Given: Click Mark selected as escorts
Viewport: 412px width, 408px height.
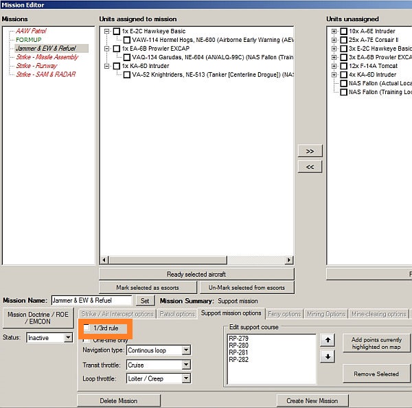Looking at the screenshot, I should 148,288.
